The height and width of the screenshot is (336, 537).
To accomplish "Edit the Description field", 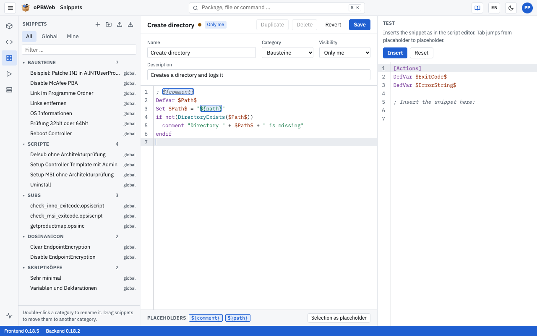I will tap(259, 75).
